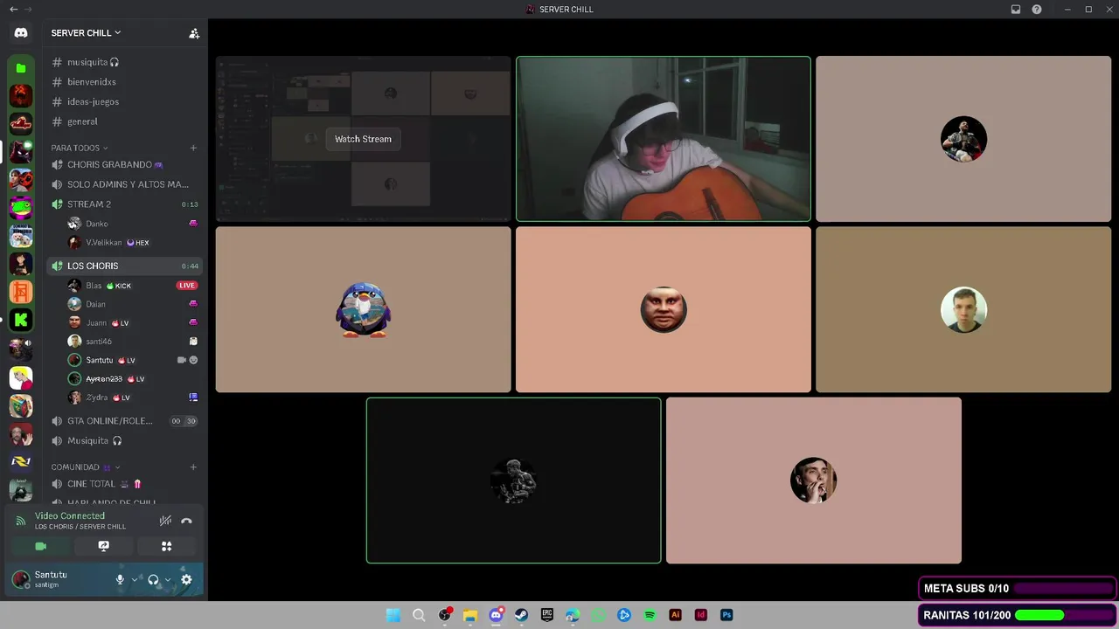This screenshot has width=1119, height=629.
Task: Open the green server folder icon
Action: 21,68
